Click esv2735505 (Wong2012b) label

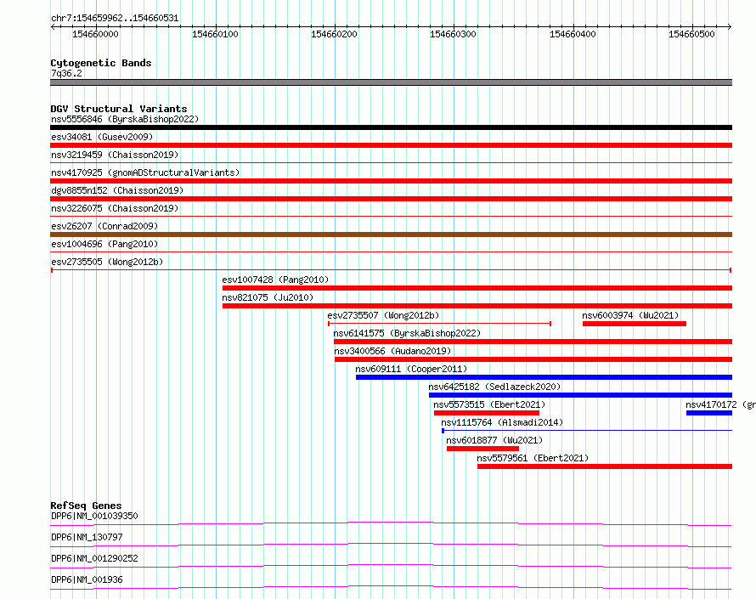(x=107, y=262)
